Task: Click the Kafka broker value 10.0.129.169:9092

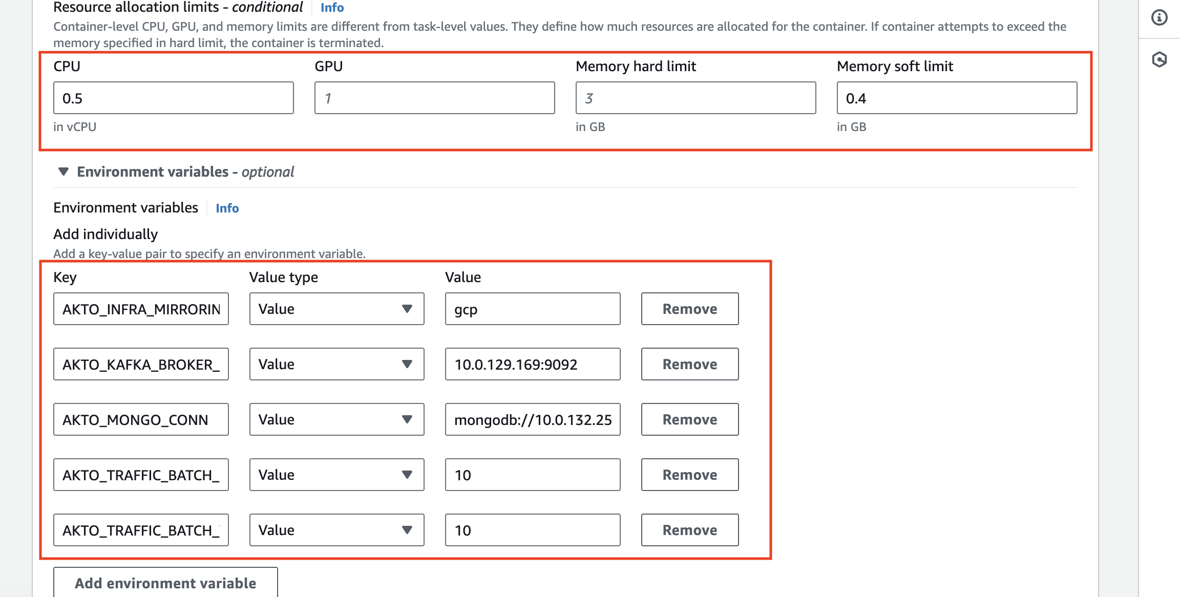Action: pos(532,364)
